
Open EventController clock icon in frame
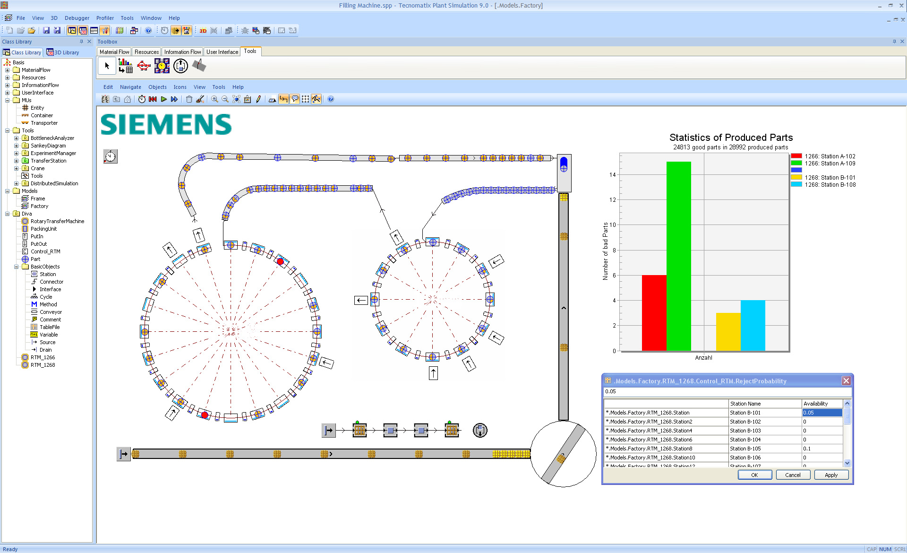(x=110, y=156)
